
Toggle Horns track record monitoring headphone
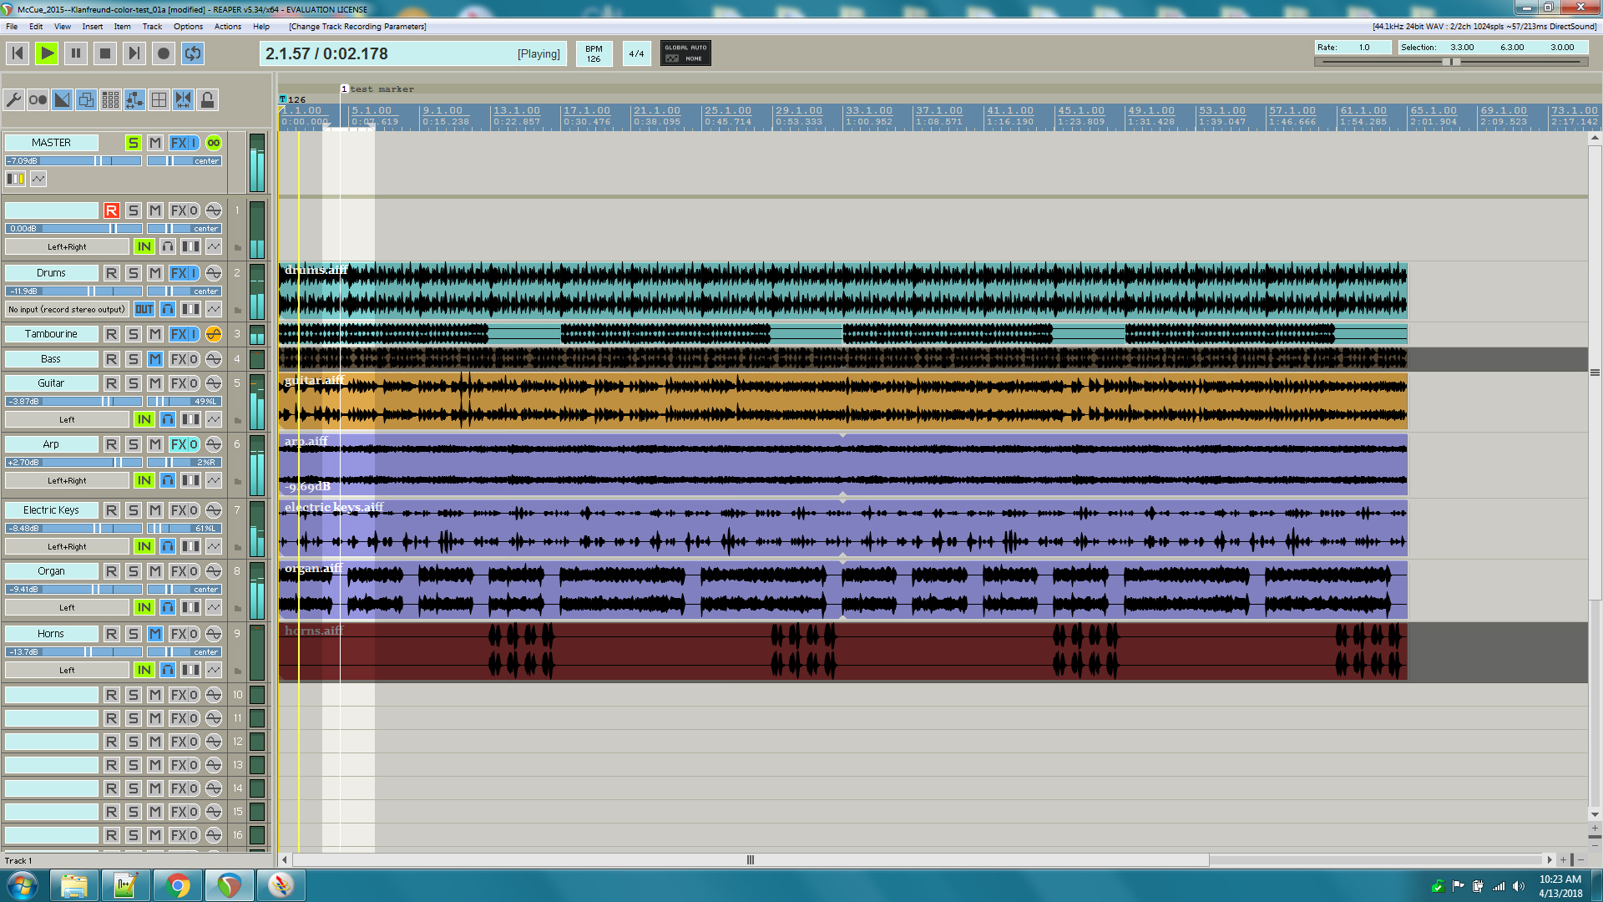click(x=168, y=670)
